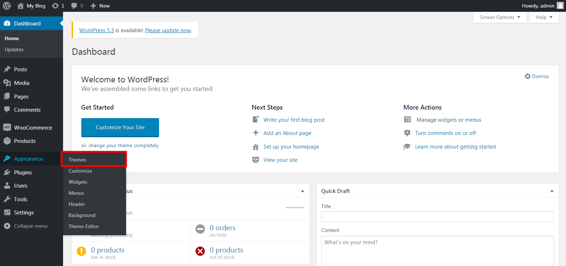Click the house icon beside Set up your homepage
566x266 pixels.
(x=256, y=147)
